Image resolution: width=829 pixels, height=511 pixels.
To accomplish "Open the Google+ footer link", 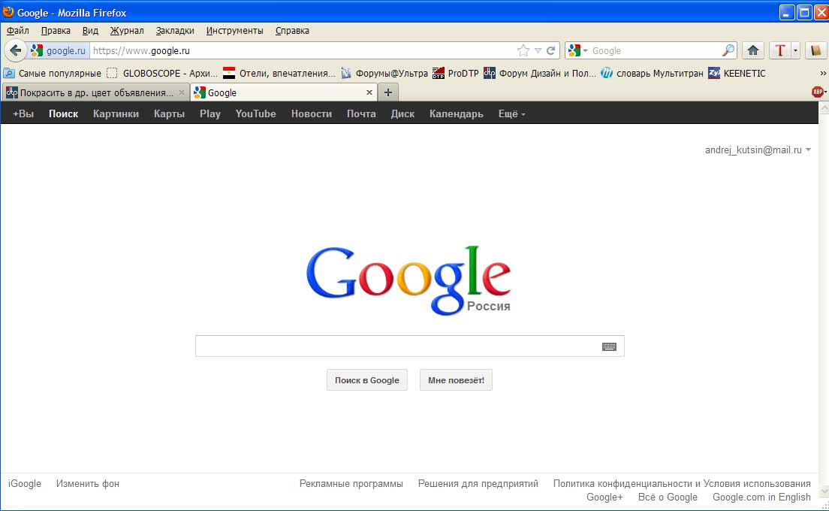I will point(604,497).
